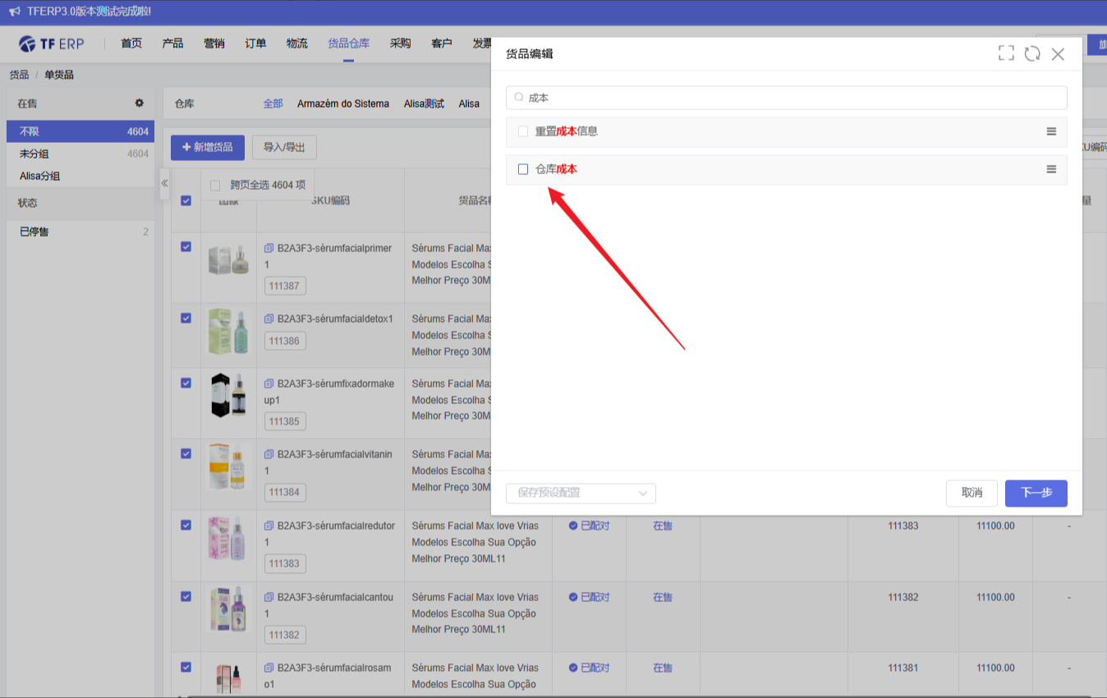Click the announcement megaphone icon in the top banner
This screenshot has height=698, width=1107.
pos(14,11)
